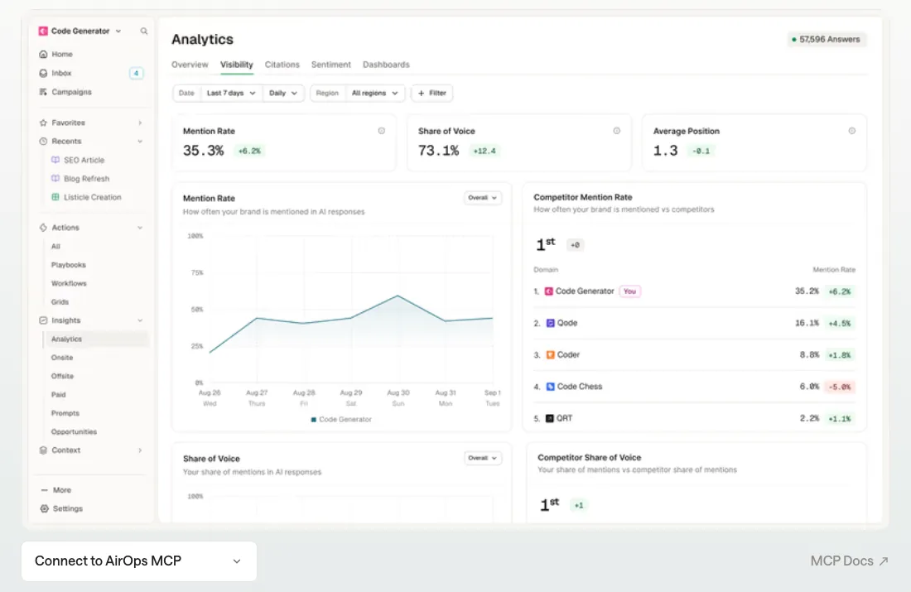Click the info icon on Average Position card
The height and width of the screenshot is (592, 911).
(851, 131)
